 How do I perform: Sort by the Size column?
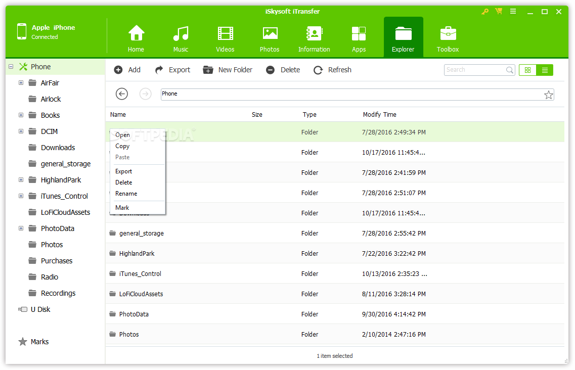pyautogui.click(x=257, y=115)
